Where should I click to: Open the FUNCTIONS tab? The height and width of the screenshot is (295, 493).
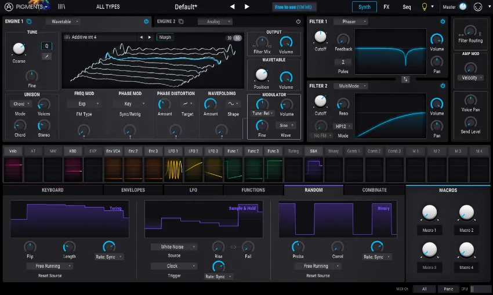[253, 190]
